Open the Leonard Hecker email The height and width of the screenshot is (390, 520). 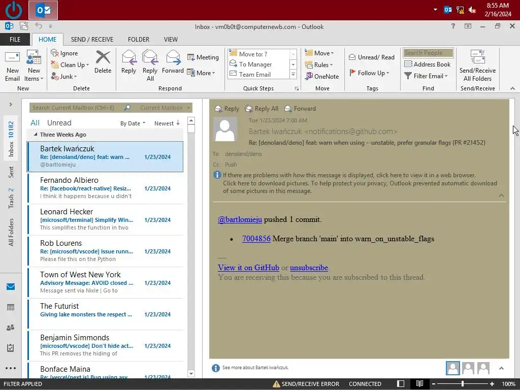106,219
